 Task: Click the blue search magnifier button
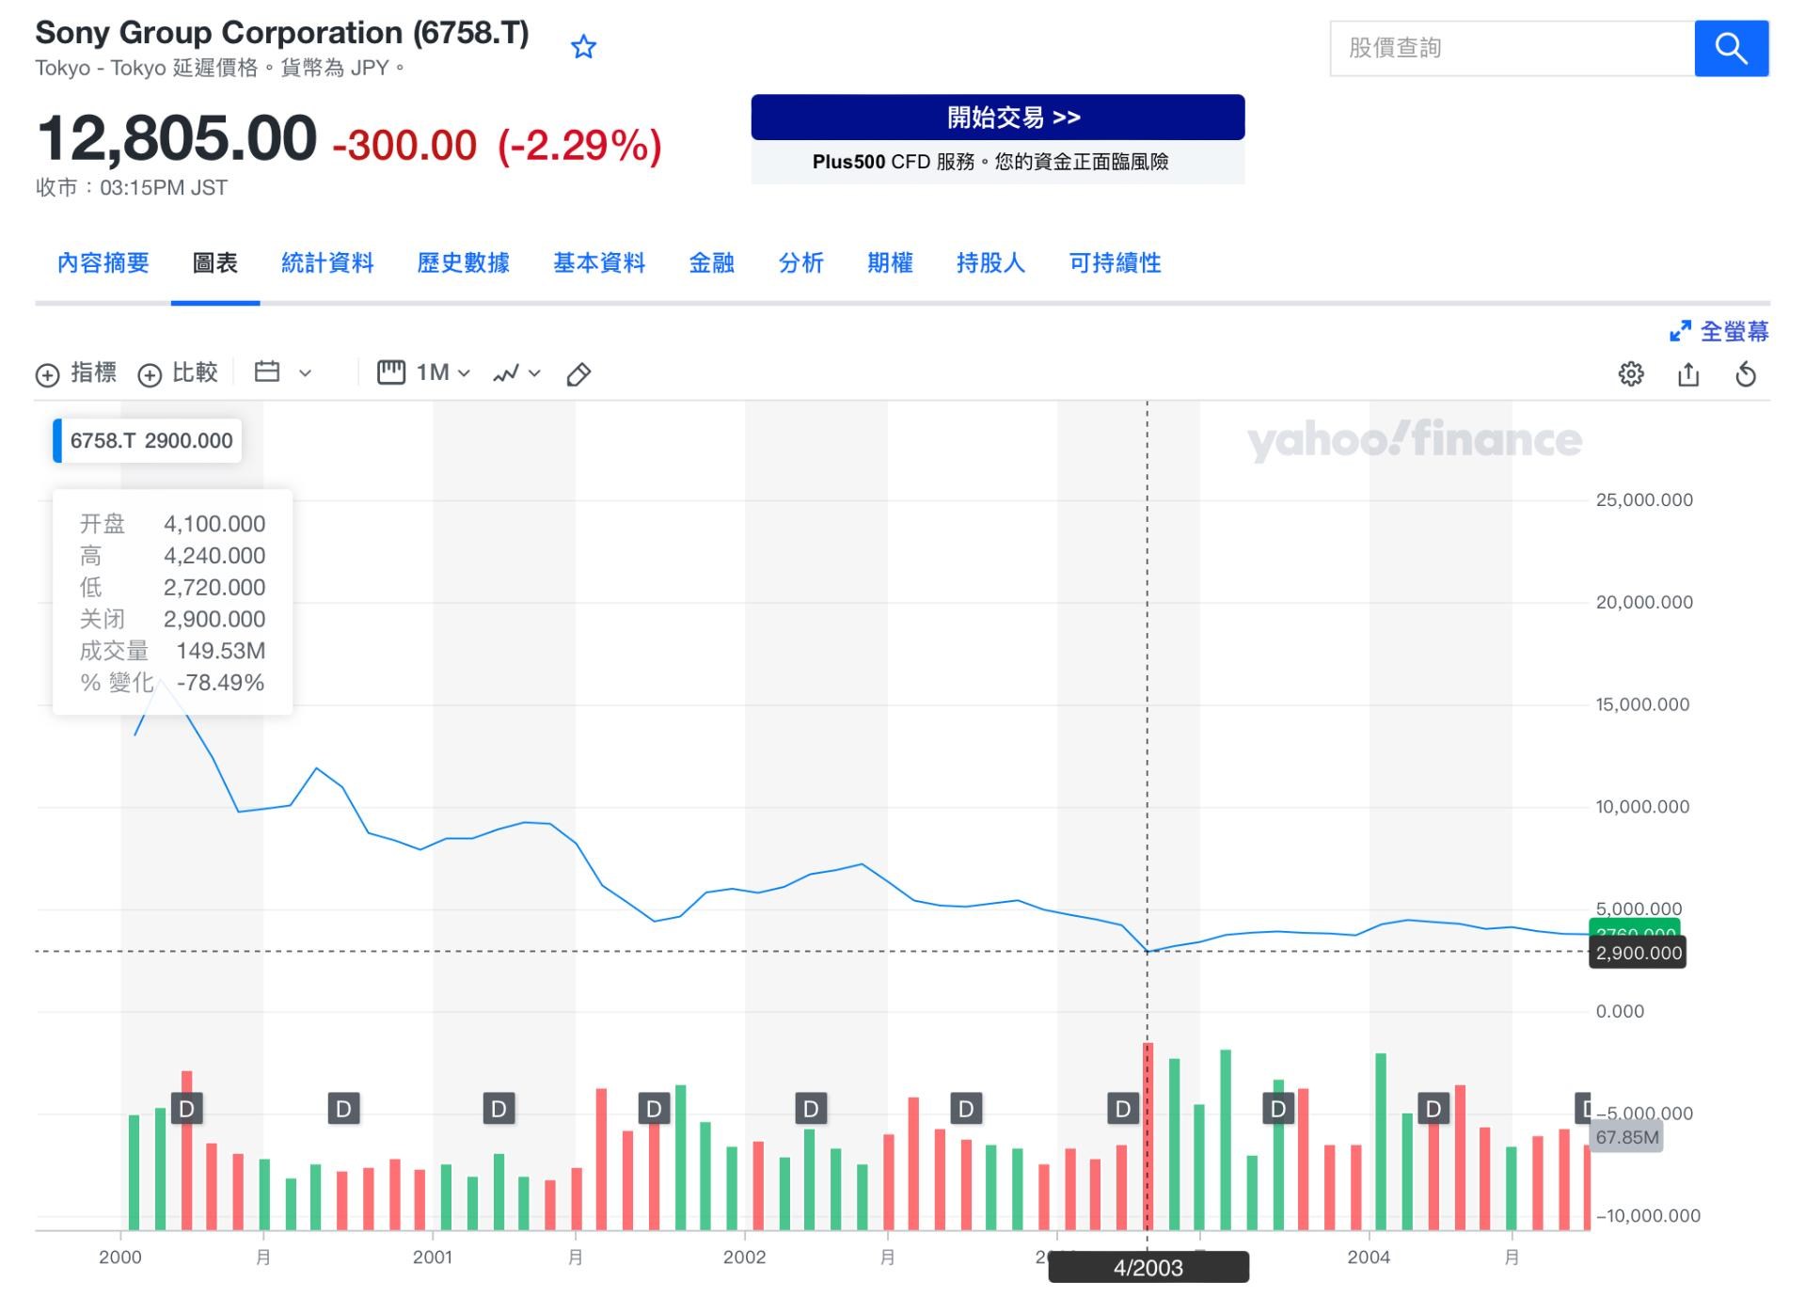1731,48
